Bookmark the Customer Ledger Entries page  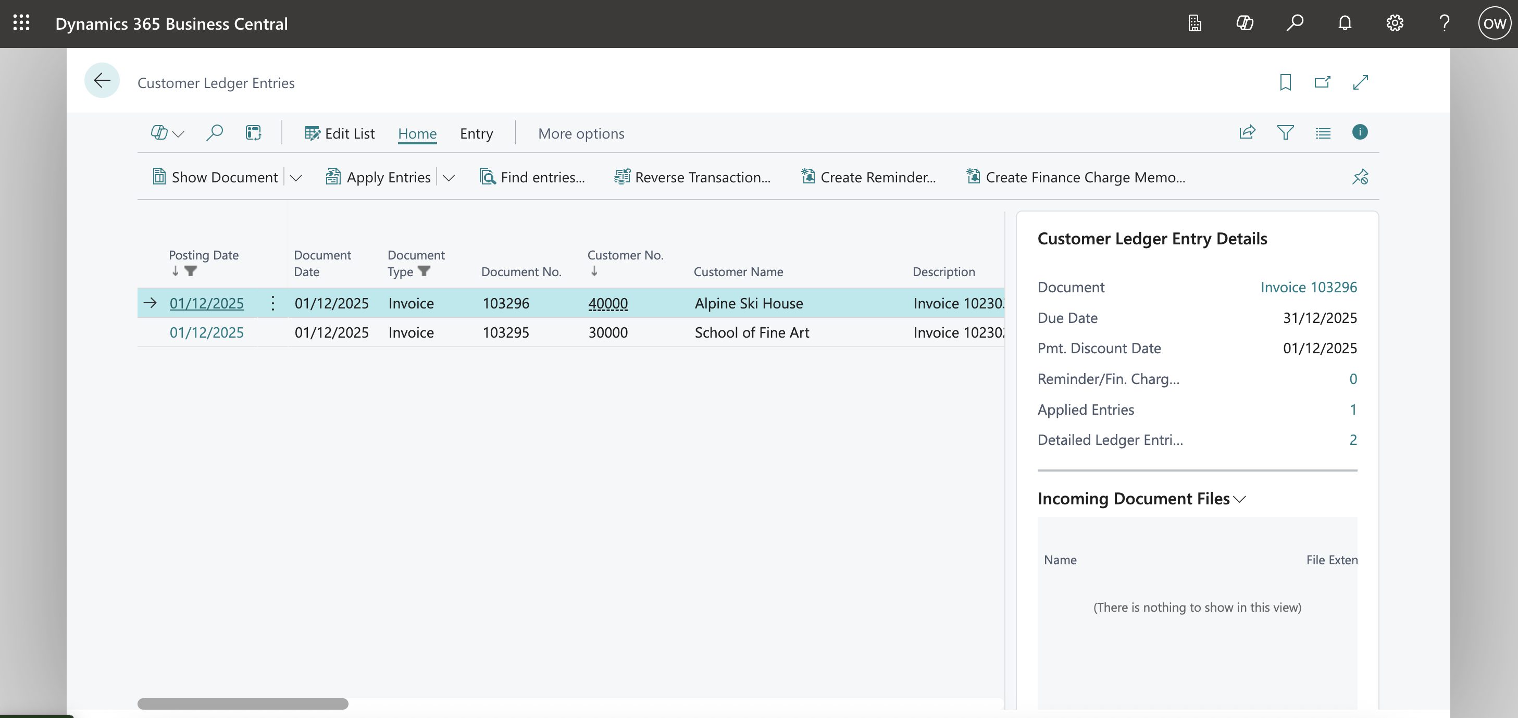tap(1285, 82)
